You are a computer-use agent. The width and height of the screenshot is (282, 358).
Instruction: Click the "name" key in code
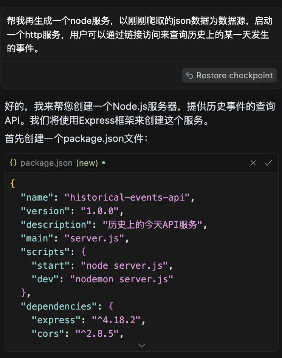pos(37,198)
